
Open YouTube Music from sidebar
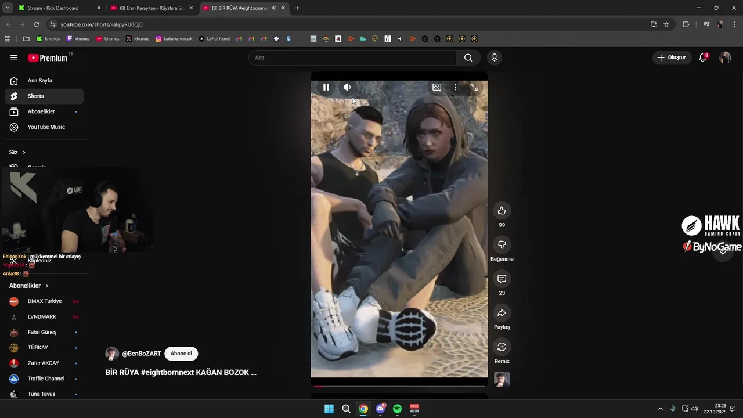coord(44,127)
